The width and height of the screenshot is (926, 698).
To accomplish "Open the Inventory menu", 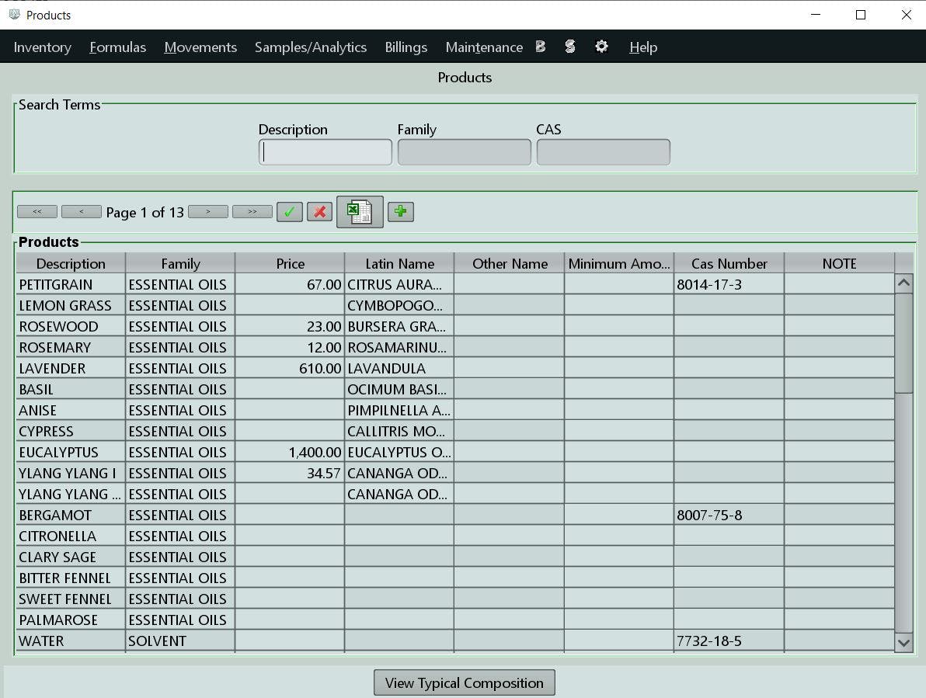I will (43, 47).
